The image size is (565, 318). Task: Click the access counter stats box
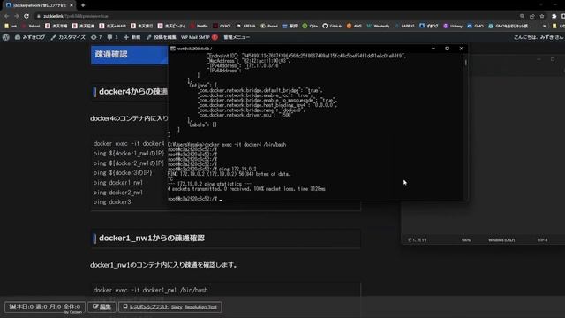(45, 307)
